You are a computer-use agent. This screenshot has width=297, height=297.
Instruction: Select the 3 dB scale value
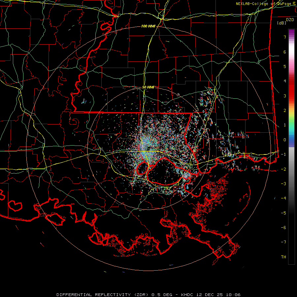pos(285,96)
